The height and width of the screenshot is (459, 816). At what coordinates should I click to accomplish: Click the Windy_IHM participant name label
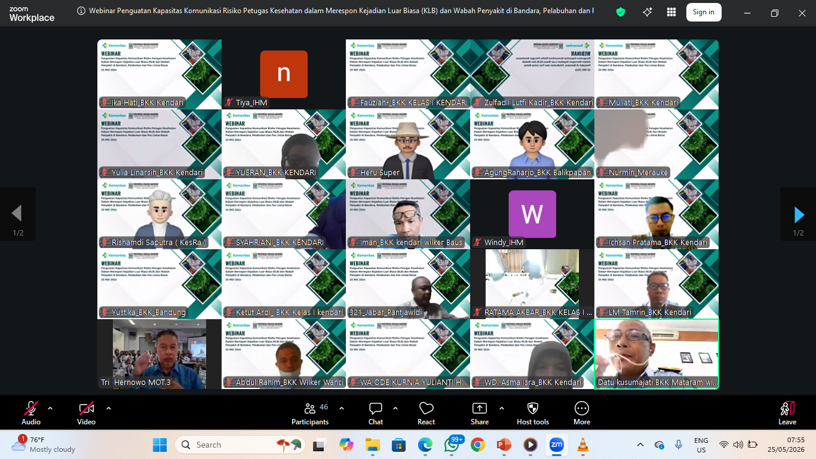click(x=504, y=243)
